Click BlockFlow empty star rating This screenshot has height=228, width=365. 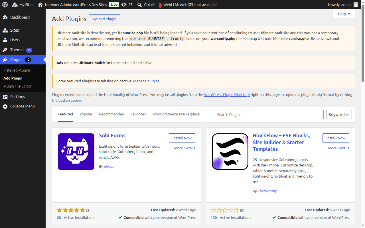[225, 210]
